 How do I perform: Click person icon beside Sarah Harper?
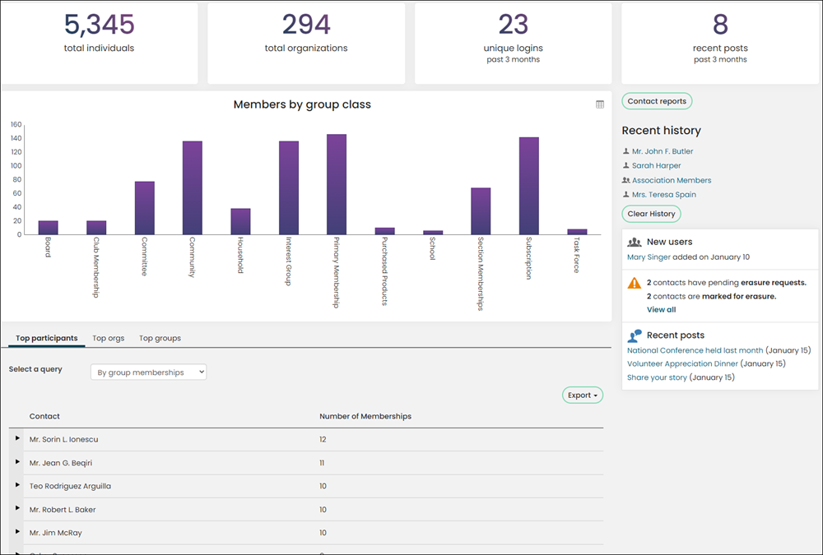625,165
